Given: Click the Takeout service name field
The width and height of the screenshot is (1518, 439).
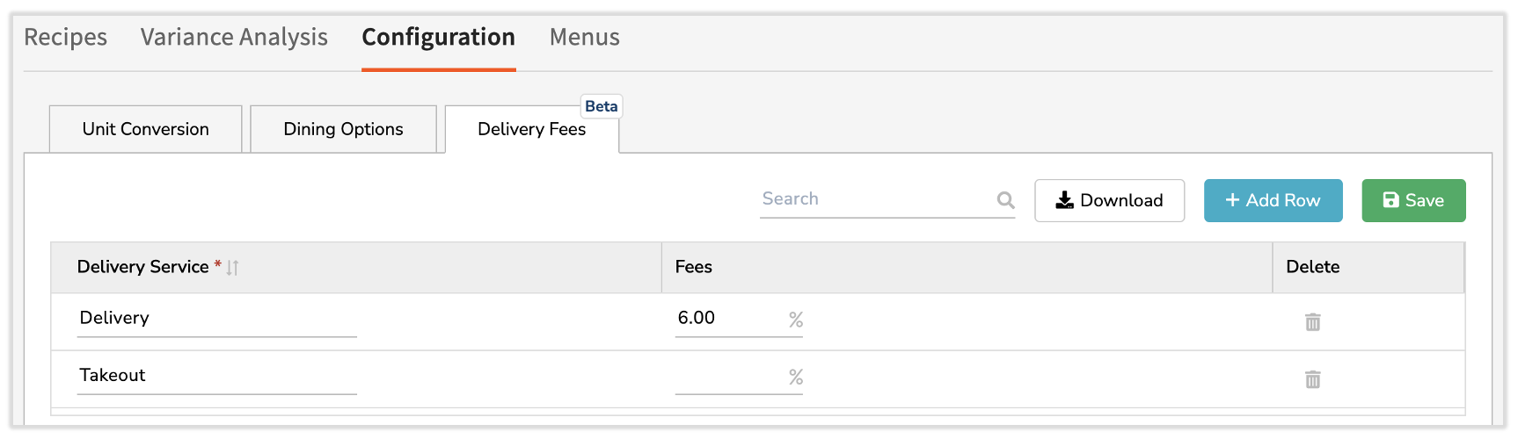Looking at the screenshot, I should [215, 375].
